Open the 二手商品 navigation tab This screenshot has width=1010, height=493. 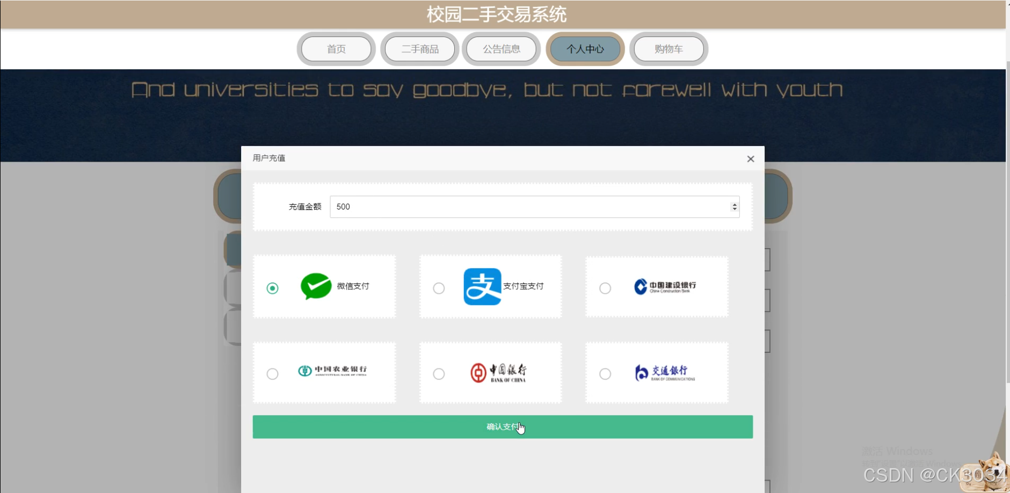pyautogui.click(x=420, y=49)
